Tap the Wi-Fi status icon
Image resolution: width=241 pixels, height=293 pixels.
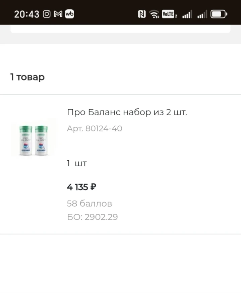pos(154,14)
